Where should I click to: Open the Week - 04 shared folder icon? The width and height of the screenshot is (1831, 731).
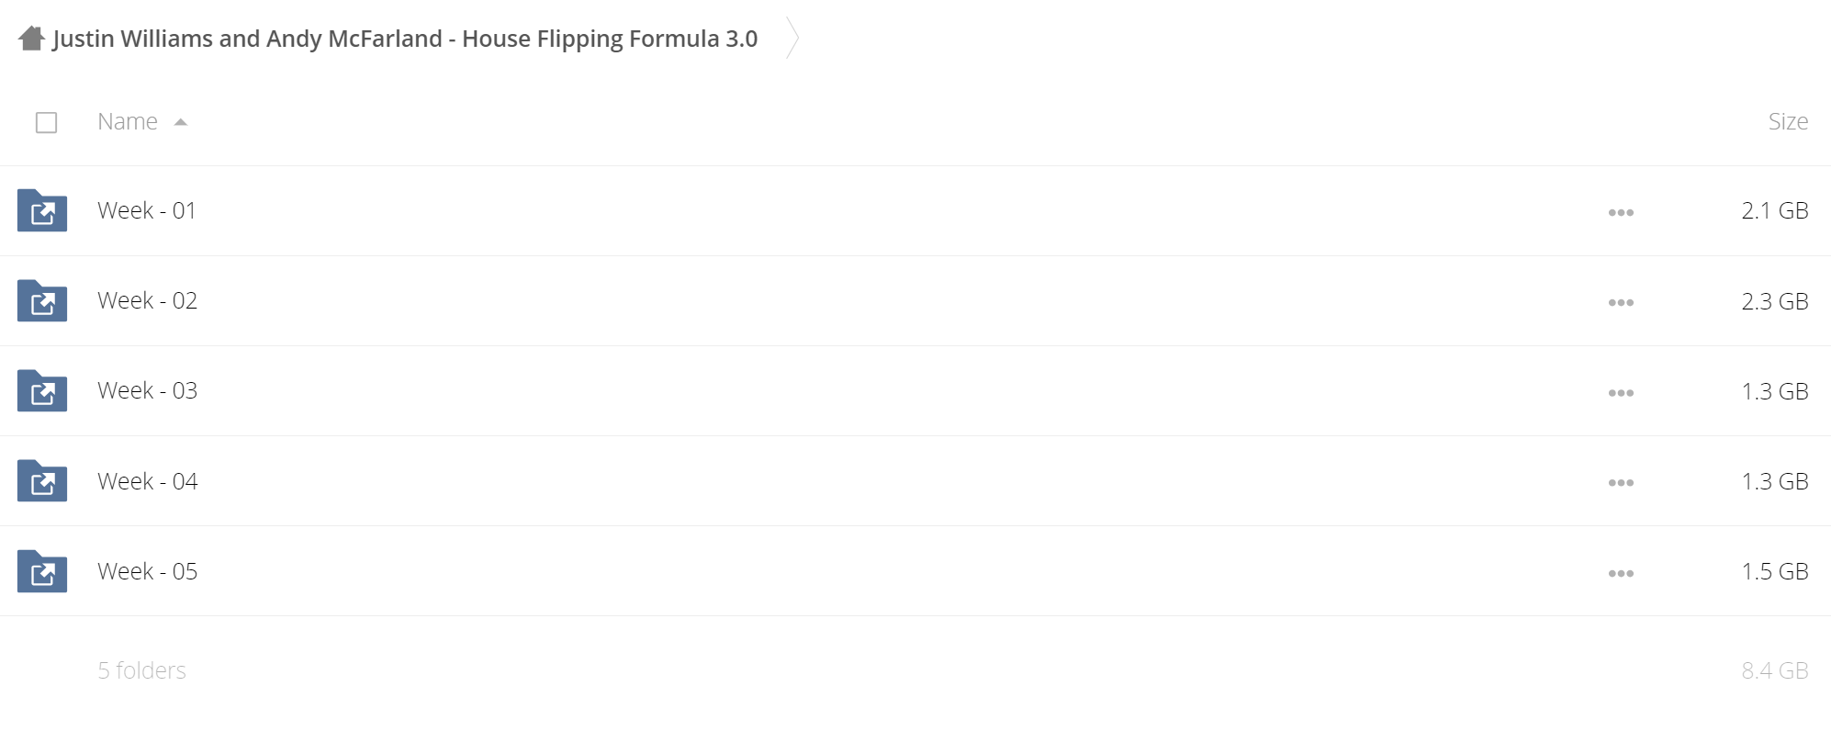tap(42, 480)
